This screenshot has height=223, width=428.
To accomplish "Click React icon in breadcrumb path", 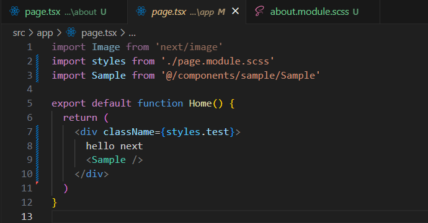I will click(71, 32).
